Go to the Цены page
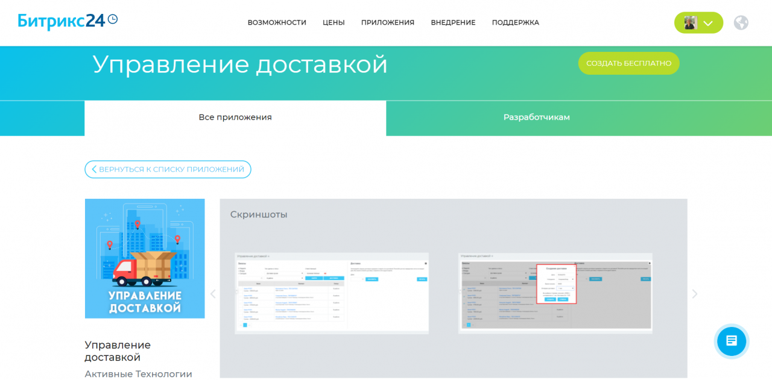Viewport: 772px width, 380px height. tap(334, 23)
